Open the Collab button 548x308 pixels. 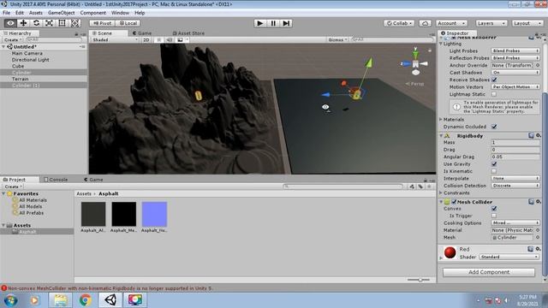coord(399,23)
